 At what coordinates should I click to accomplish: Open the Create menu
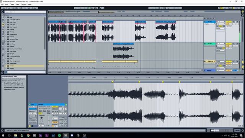(x=12, y=4)
